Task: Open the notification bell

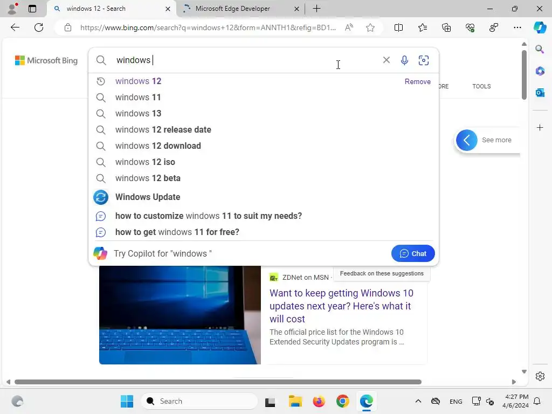Action: [x=537, y=401]
